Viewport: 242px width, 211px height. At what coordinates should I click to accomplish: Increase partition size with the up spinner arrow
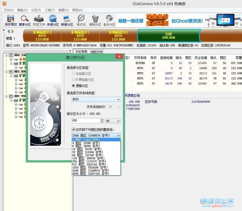pos(102,119)
